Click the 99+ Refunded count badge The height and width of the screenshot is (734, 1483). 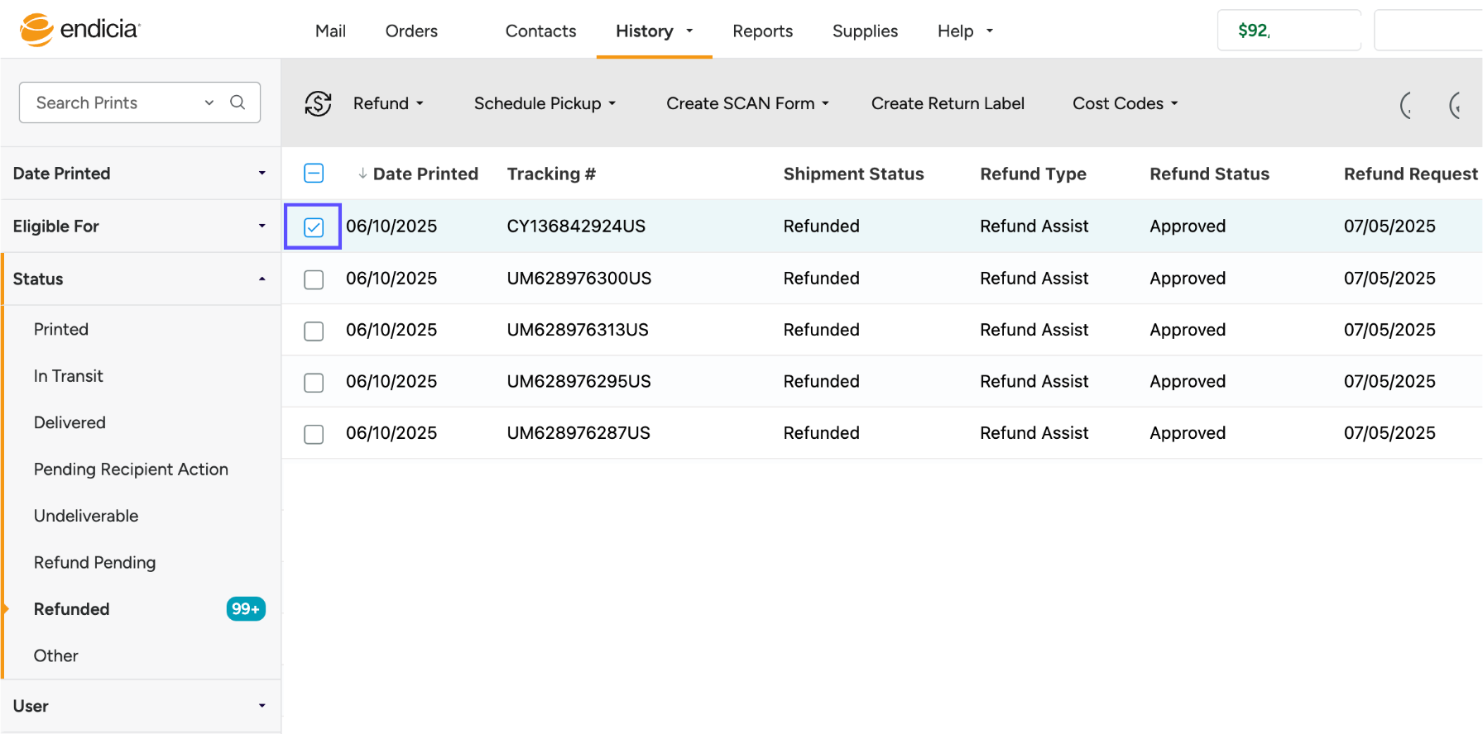(245, 609)
